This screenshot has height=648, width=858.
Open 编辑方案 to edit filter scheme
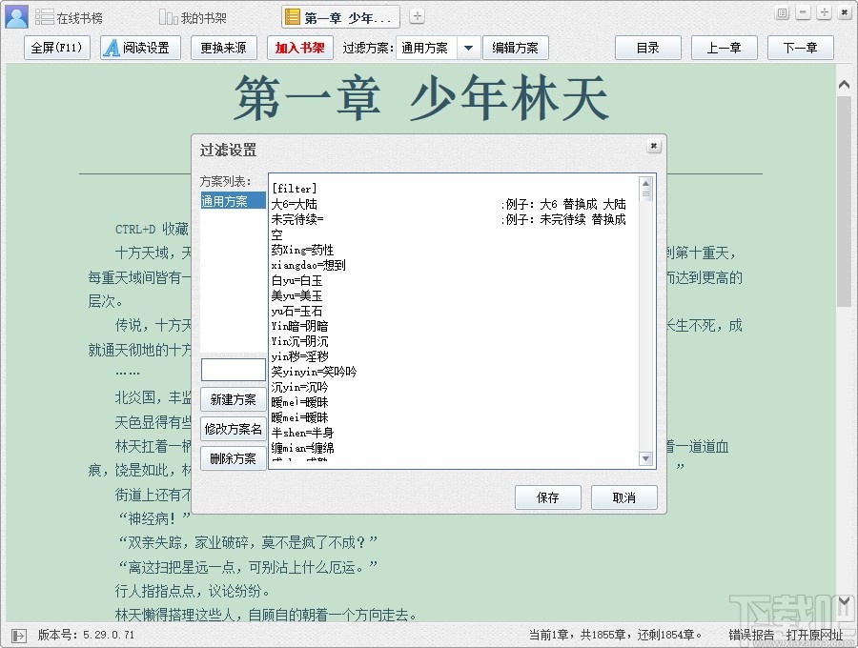click(x=515, y=47)
